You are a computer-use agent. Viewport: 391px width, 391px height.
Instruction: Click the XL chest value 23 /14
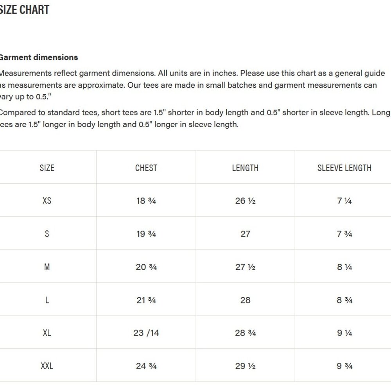coord(146,333)
